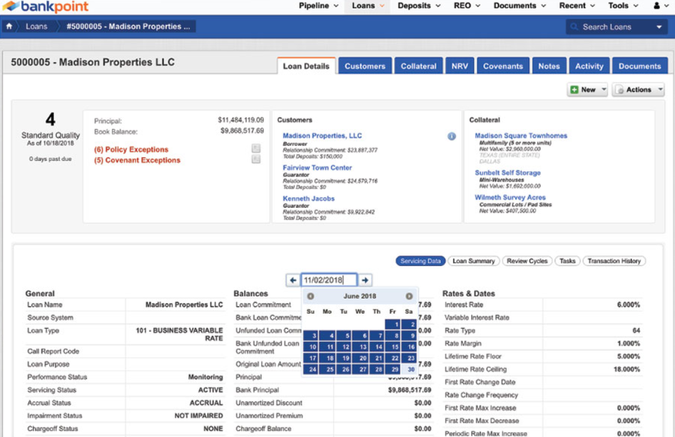Click the date input field
This screenshot has width=675, height=437.
point(329,280)
